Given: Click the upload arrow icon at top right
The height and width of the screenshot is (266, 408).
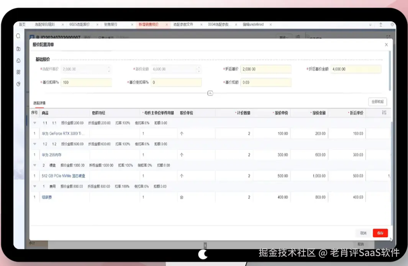Looking at the screenshot, I should (381, 25).
